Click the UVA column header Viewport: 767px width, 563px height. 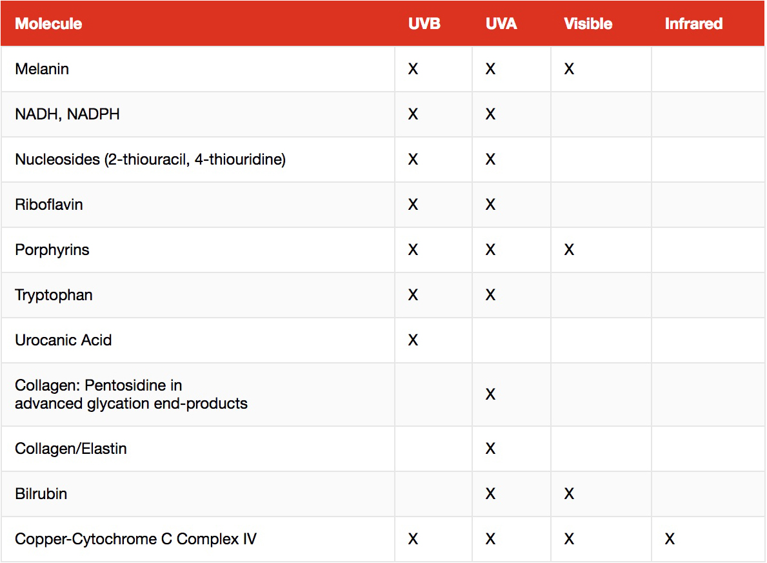(501, 24)
